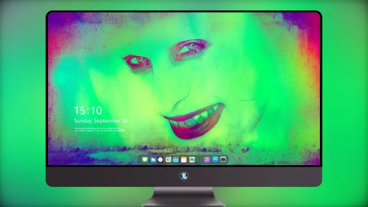Open the Maps icon in the dock
This screenshot has width=368, height=207.
168,159
